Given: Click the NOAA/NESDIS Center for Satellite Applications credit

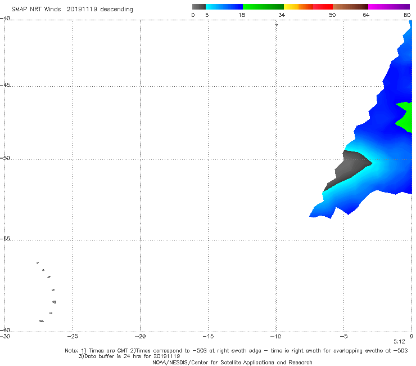Looking at the screenshot, I should [232, 363].
